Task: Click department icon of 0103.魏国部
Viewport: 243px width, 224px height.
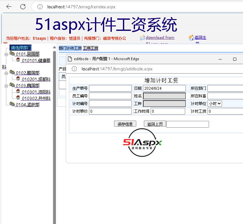Action: [x=12, y=85]
